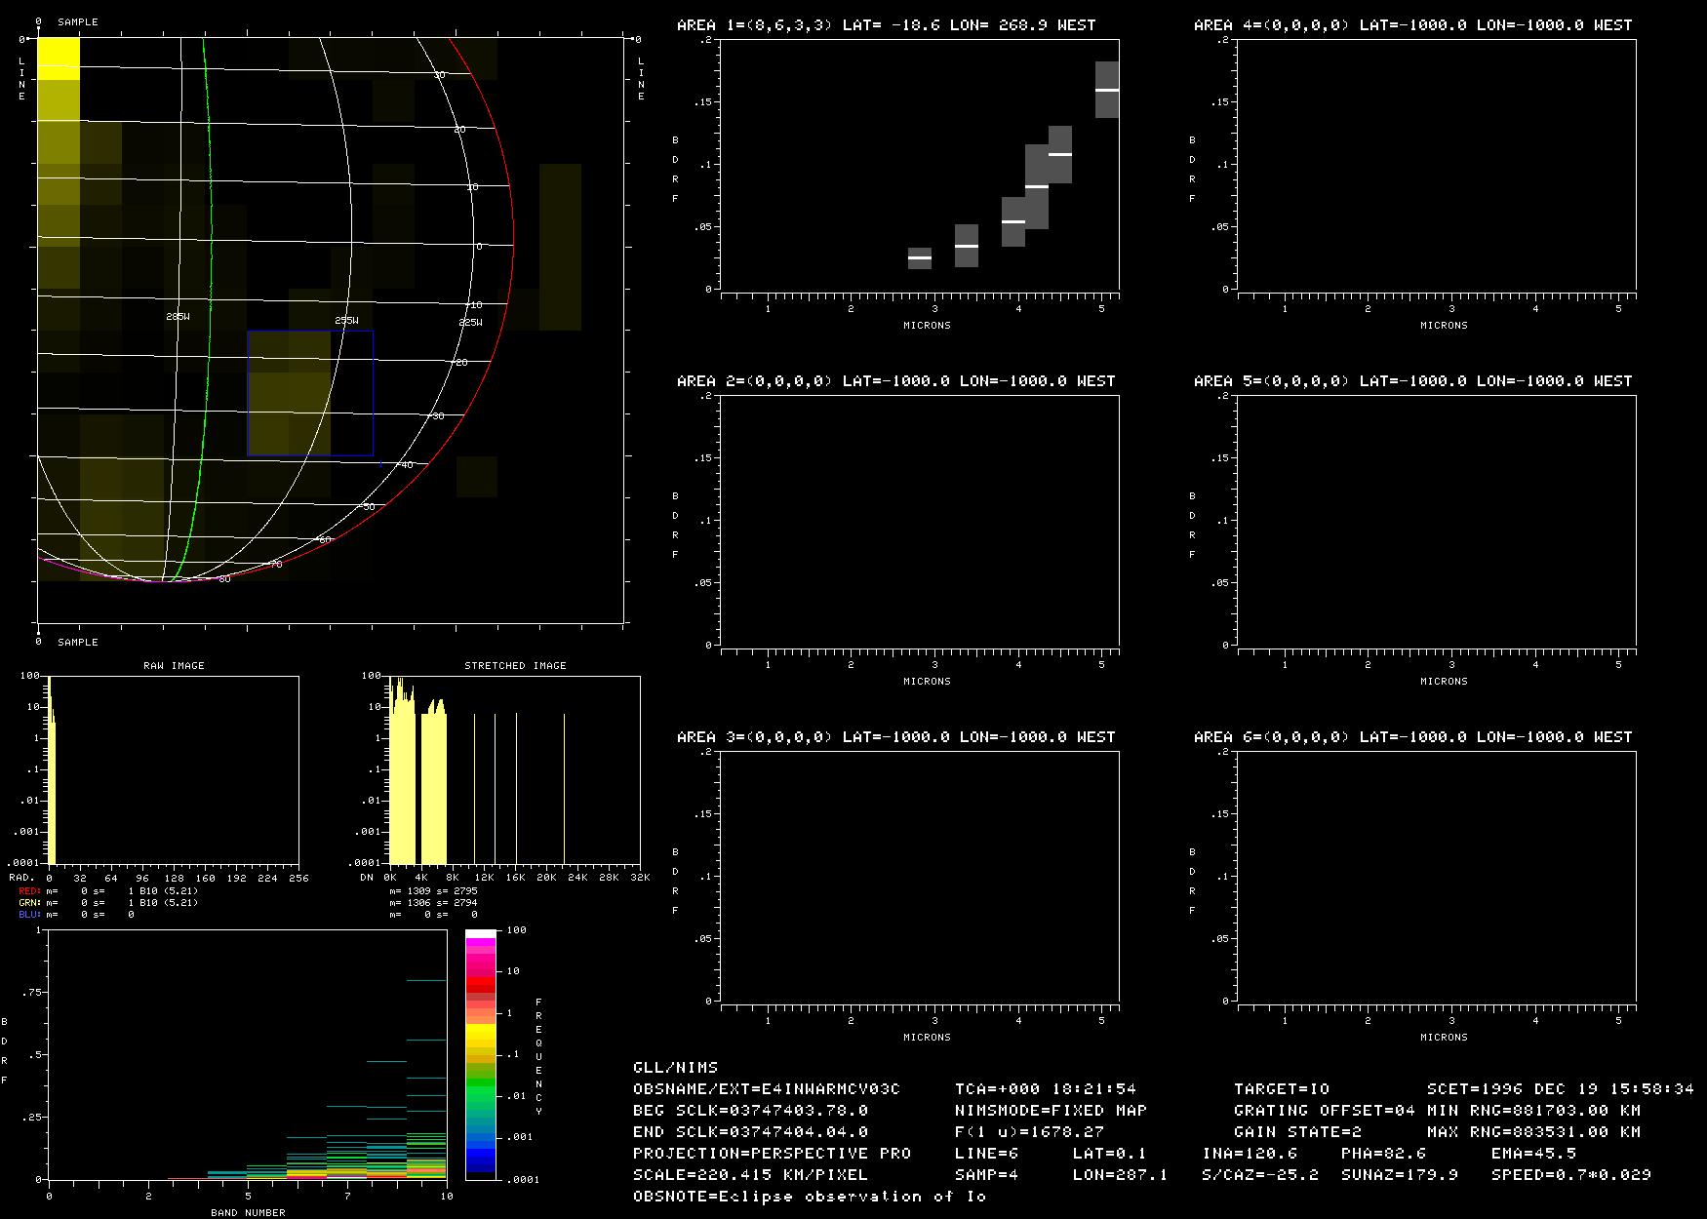Select the AREA 4 spectrum plot panel
The height and width of the screenshot is (1219, 1707).
click(1436, 164)
